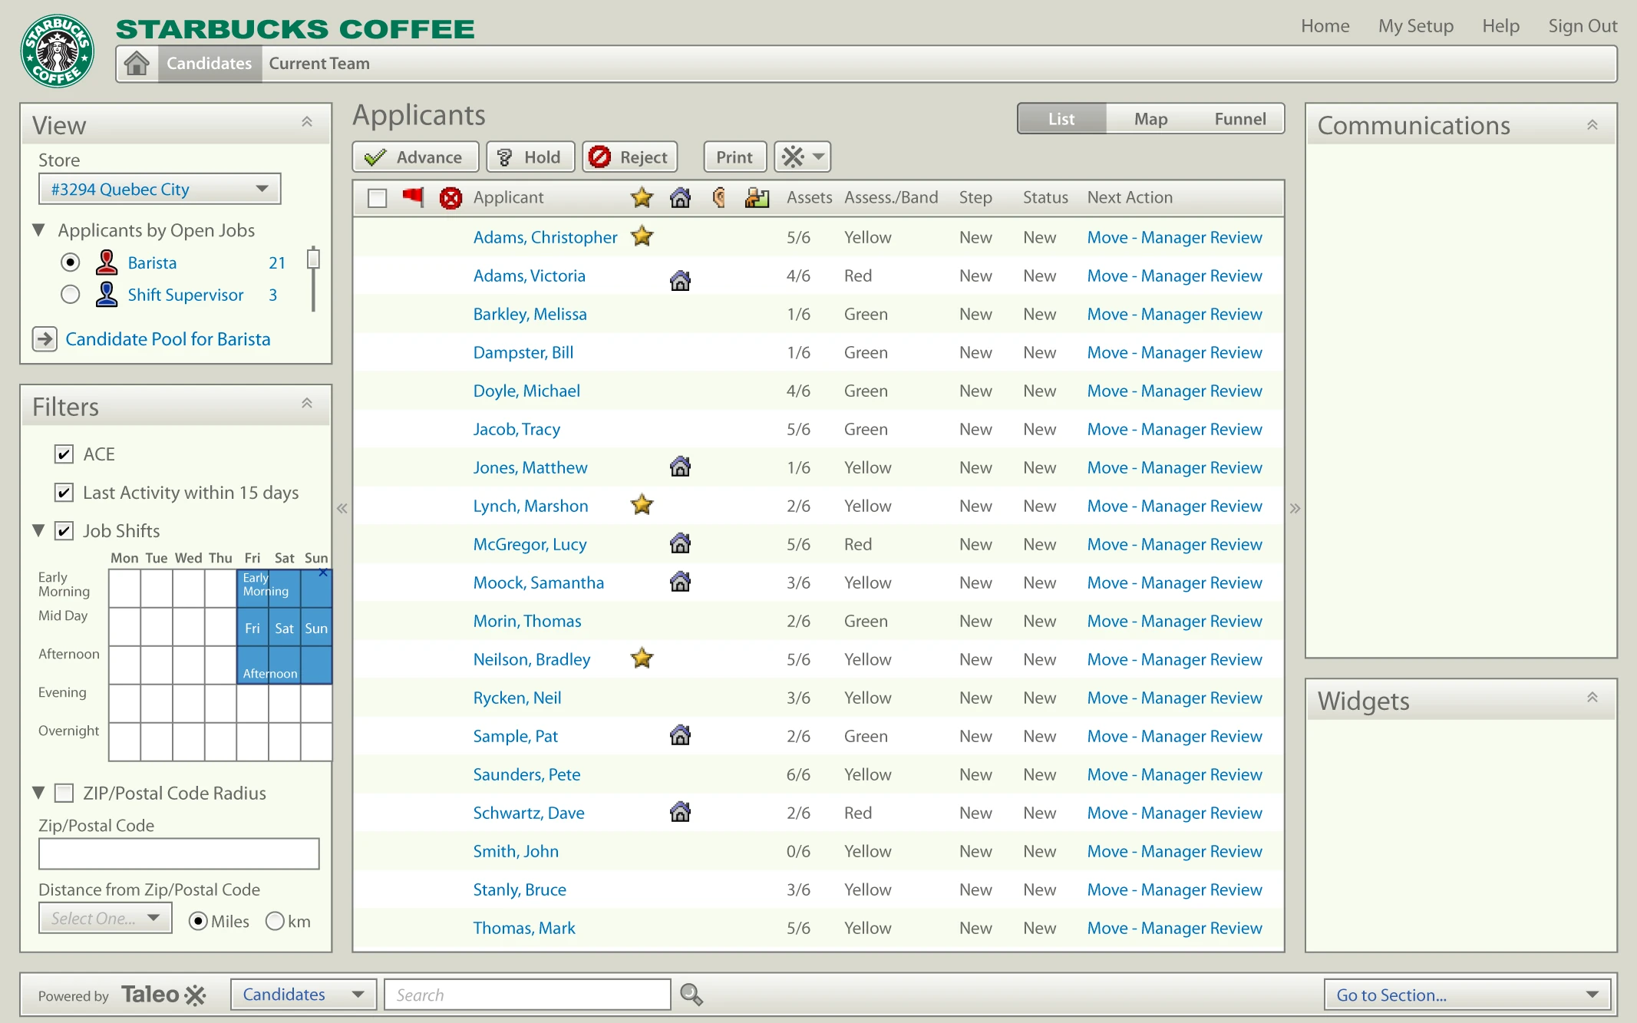Click the arrow icon beside Candidate Pool
The image size is (1637, 1023).
(45, 338)
